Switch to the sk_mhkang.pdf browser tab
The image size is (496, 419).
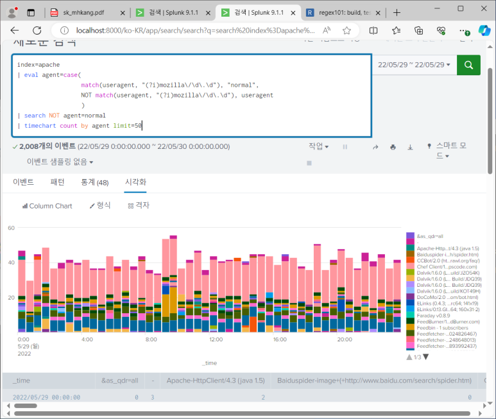pyautogui.click(x=83, y=13)
